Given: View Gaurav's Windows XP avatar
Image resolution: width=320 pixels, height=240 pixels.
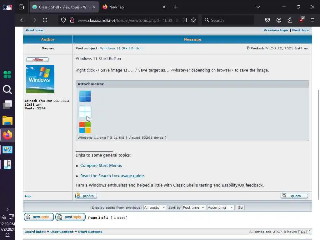Looking at the screenshot, I should click(40, 79).
